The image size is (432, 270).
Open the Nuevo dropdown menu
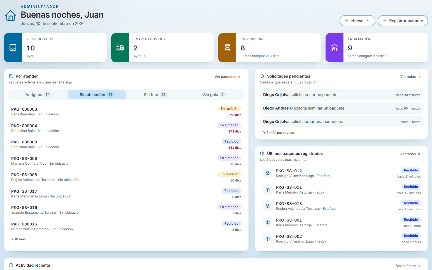point(357,21)
